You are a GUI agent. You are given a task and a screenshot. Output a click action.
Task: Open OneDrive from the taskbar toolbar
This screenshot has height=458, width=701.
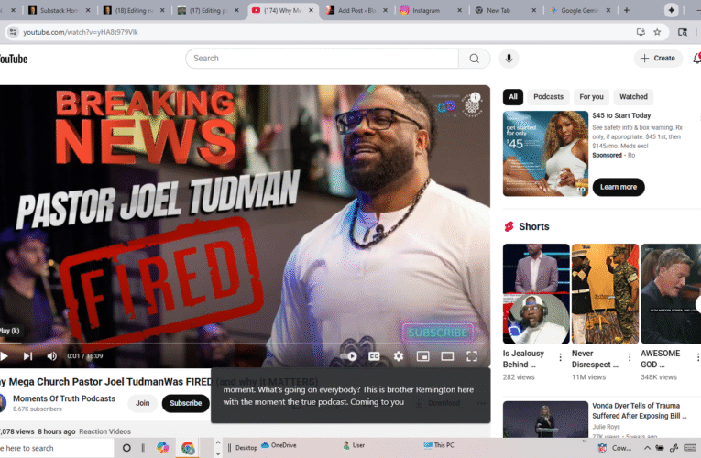279,445
